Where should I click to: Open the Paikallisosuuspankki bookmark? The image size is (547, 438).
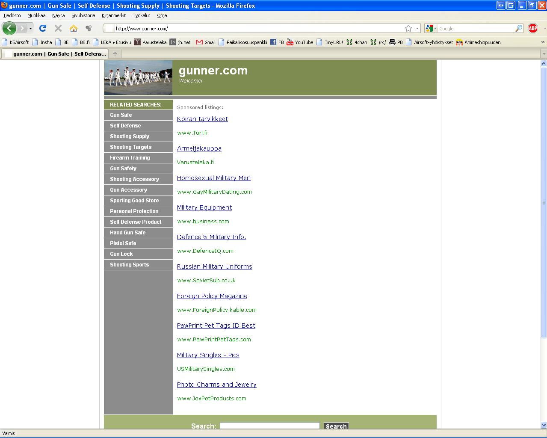242,42
